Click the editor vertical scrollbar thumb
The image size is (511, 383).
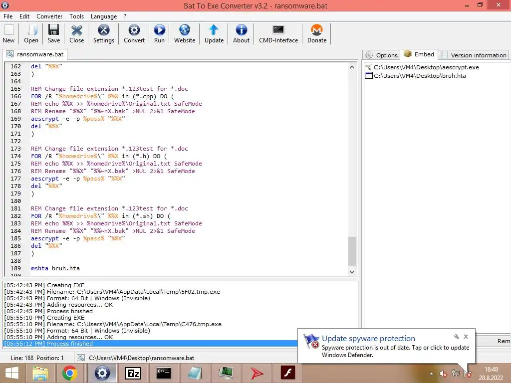352,251
